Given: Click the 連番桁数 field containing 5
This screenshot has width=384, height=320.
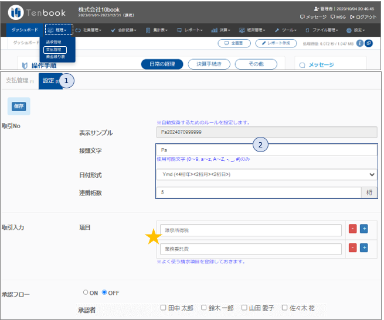Looking at the screenshot, I should click(259, 192).
